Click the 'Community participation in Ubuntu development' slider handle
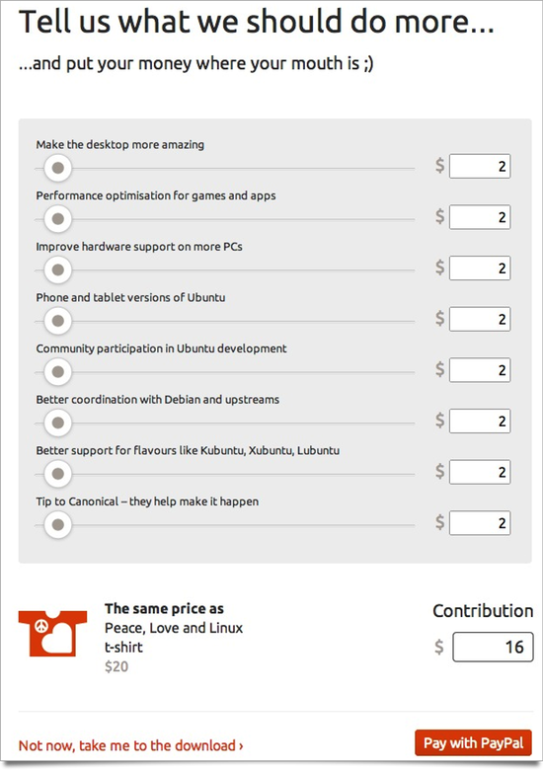The width and height of the screenshot is (543, 770). pyautogui.click(x=58, y=372)
